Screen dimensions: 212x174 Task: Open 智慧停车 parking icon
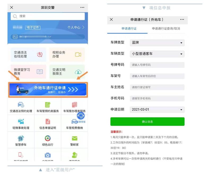click(21, 139)
